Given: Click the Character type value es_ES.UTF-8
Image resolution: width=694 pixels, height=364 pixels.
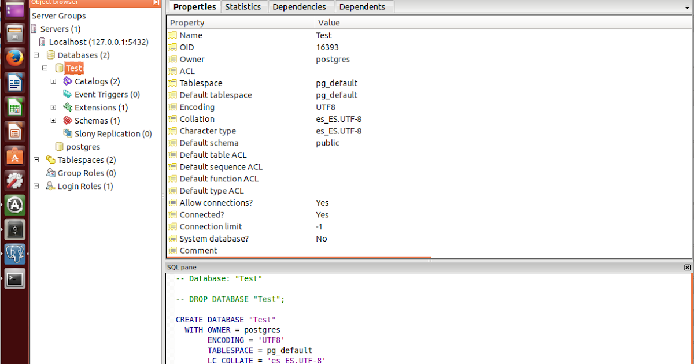Looking at the screenshot, I should (x=339, y=131).
